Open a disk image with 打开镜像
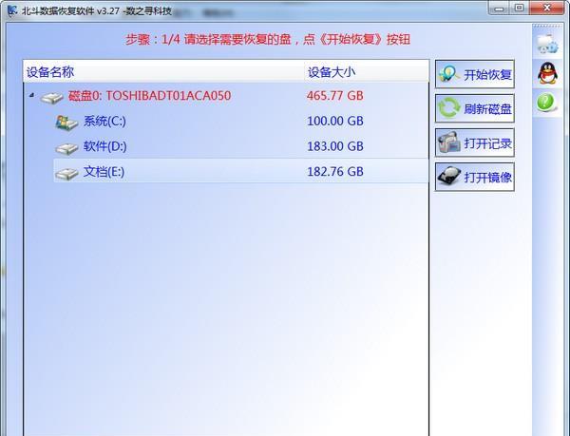Viewport: 570px width, 436px height. (x=474, y=177)
